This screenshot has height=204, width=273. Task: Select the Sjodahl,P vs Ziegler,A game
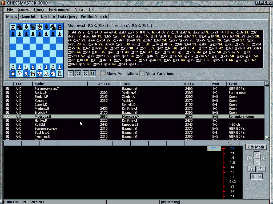click(x=134, y=97)
